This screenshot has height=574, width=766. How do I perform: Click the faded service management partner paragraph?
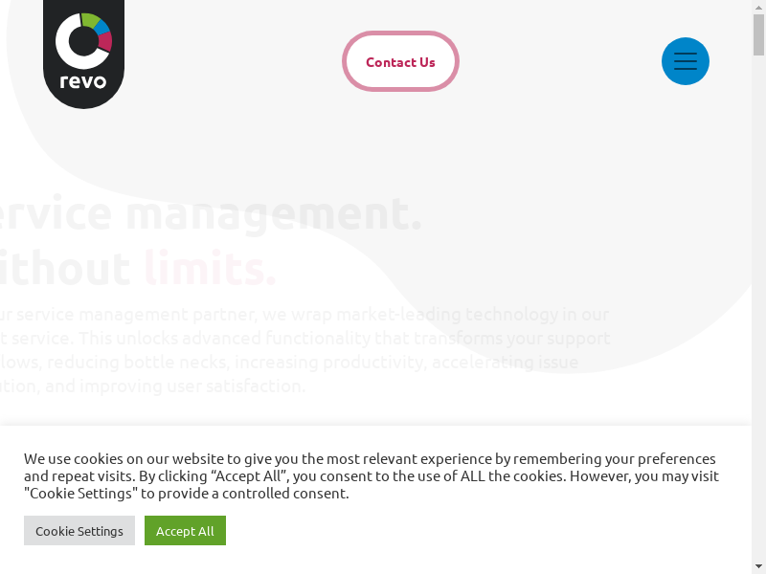coord(304,350)
